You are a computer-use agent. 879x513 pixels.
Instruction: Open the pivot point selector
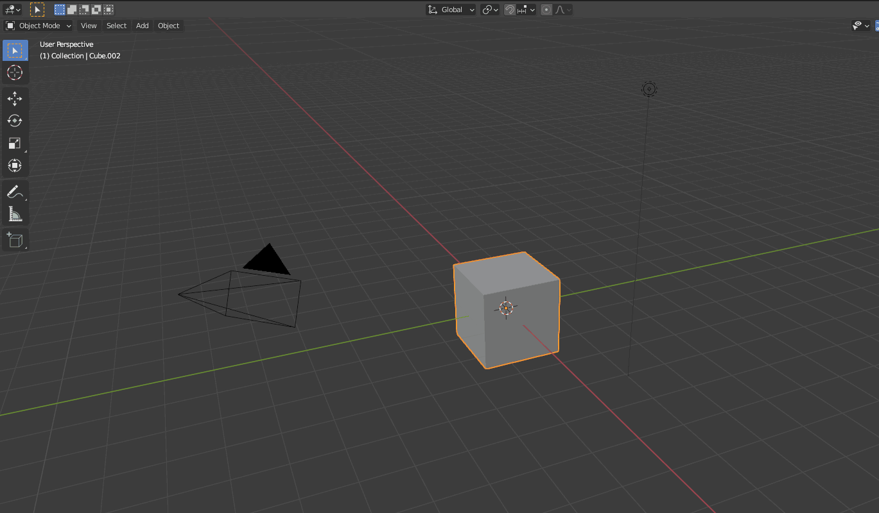489,10
